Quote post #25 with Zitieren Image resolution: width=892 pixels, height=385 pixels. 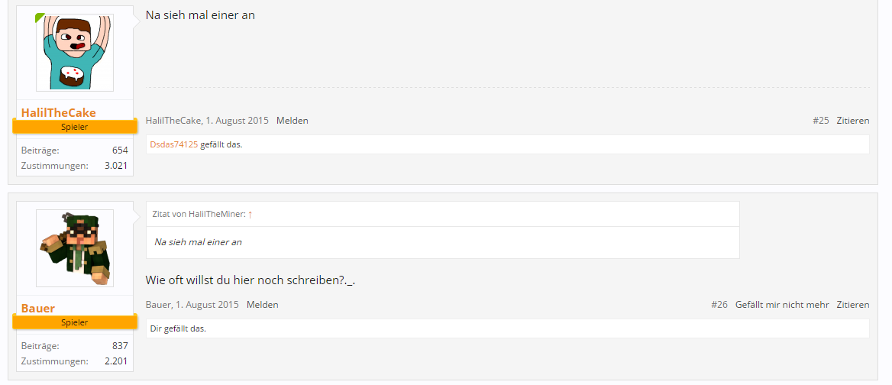click(852, 121)
